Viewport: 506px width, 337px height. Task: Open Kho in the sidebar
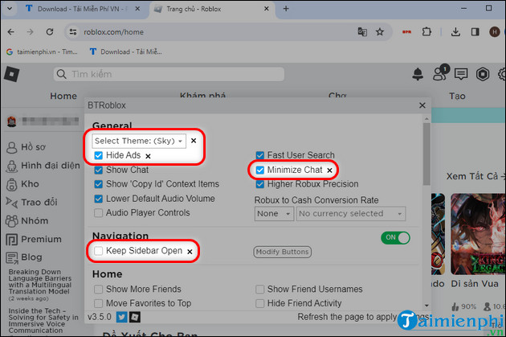[x=22, y=184]
